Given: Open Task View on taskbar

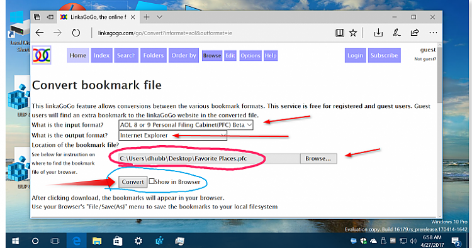Looking at the screenshot, I should 55,241.
